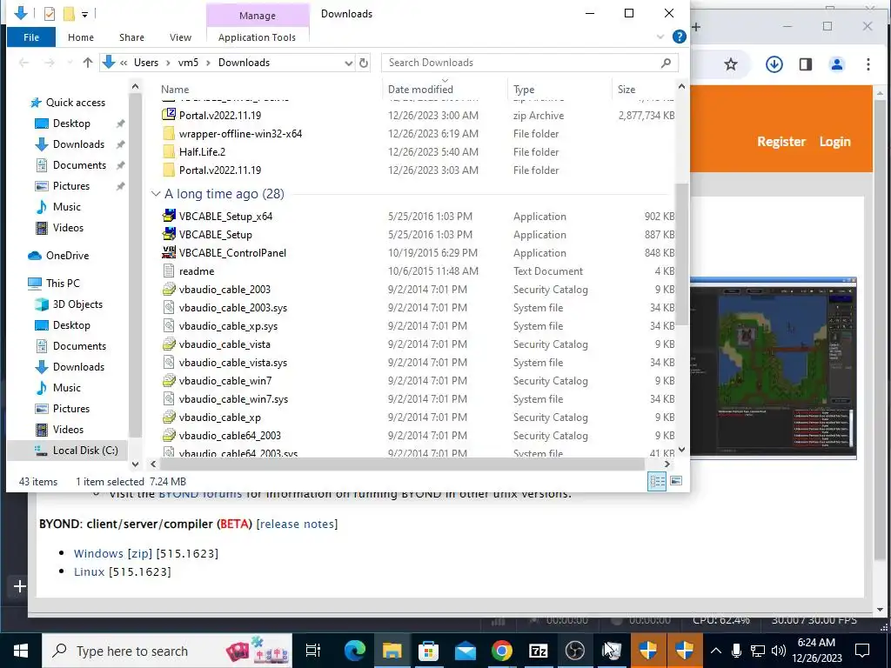Screen dimensions: 891x668
Task: Click the New Folder icon in title bar
Action: tap(68, 14)
